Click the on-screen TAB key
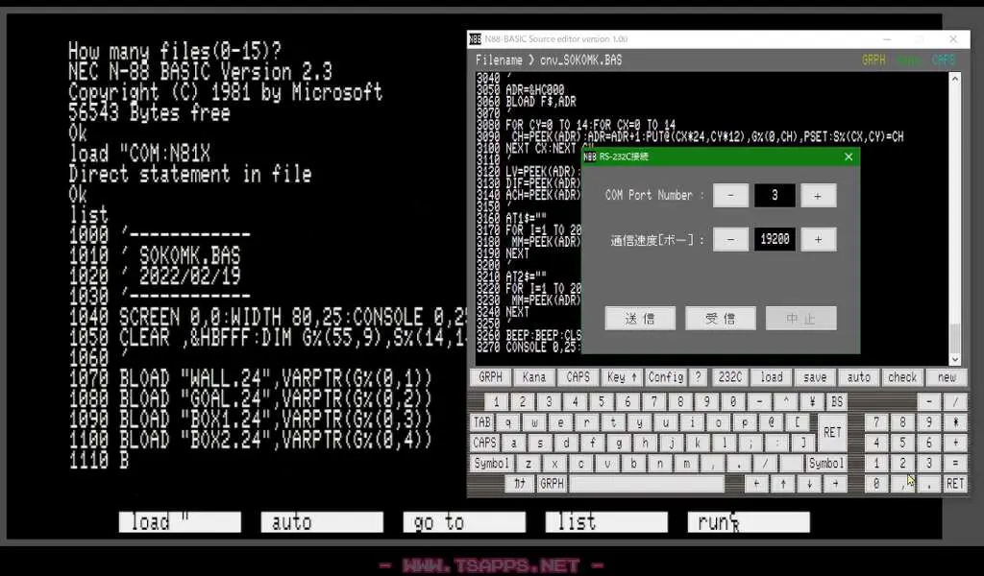This screenshot has height=576, width=984. pos(482,422)
